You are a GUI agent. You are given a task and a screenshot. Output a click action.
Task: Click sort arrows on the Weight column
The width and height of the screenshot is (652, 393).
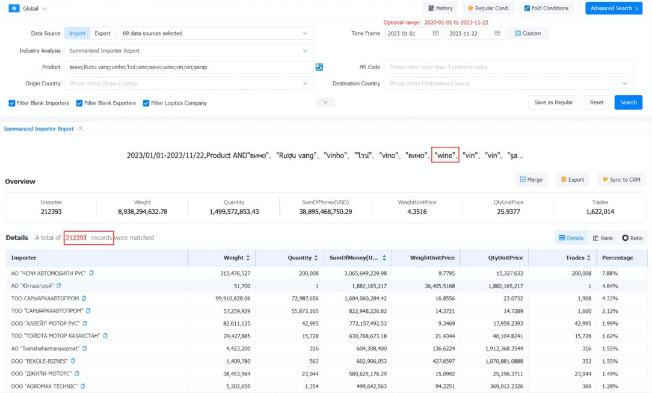248,258
